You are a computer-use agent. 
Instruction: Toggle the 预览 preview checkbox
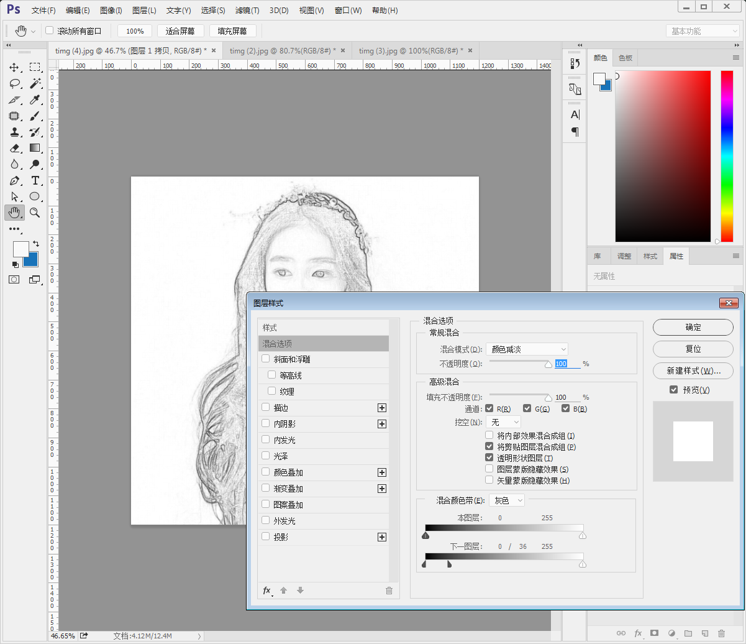click(x=673, y=390)
